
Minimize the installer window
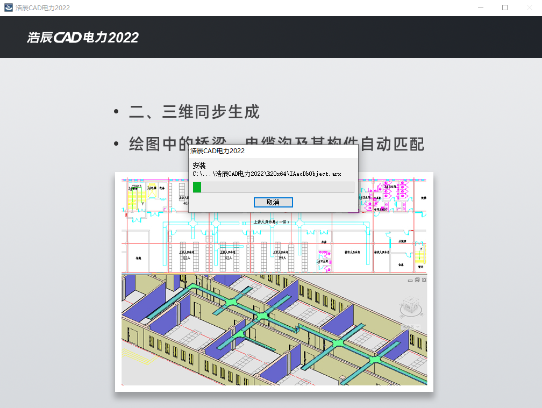(481, 8)
